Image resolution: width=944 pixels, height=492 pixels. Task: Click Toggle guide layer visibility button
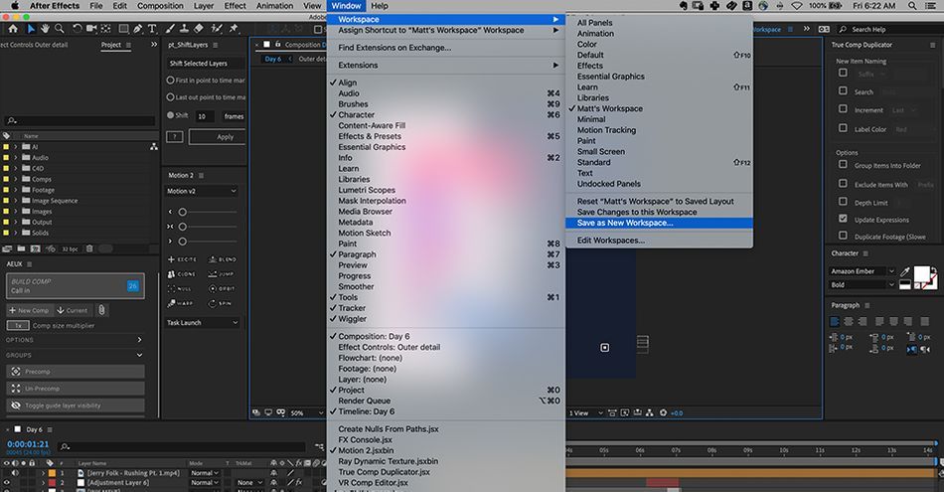coord(76,406)
